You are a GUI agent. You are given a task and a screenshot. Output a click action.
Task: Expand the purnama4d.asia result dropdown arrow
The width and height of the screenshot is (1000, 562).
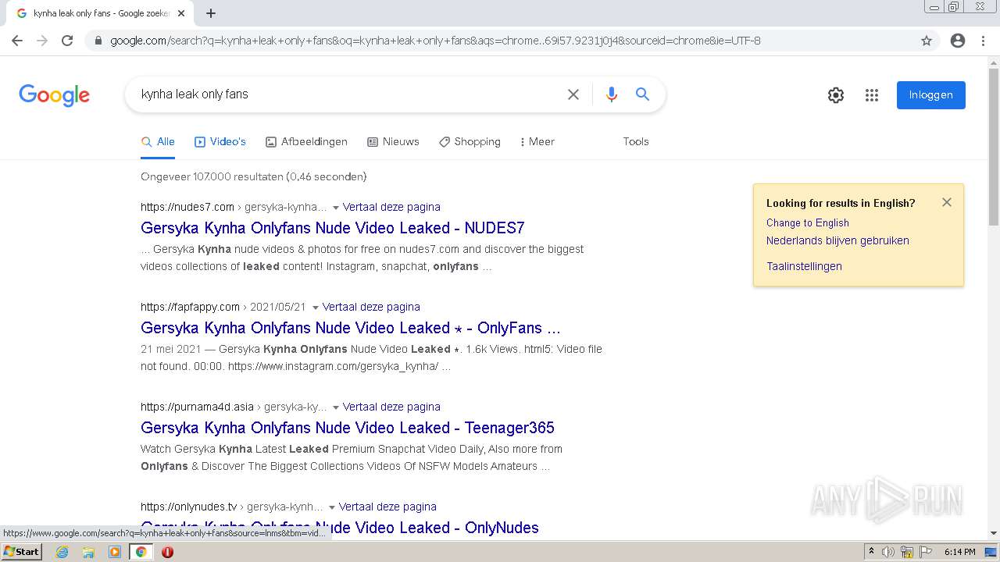click(336, 407)
